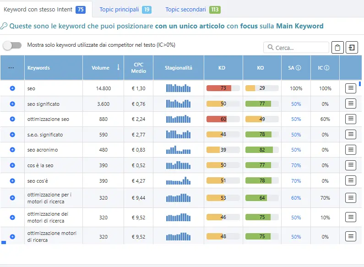Click list menu icon for 'ottimizzazione seo'
The height and width of the screenshot is (267, 364).
click(351, 119)
